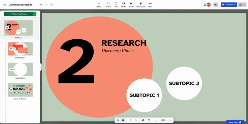The height and width of the screenshot is (124, 248).
Task: Select the SUBTOPIC 1 thumbnail
Action: [x=20, y=49]
